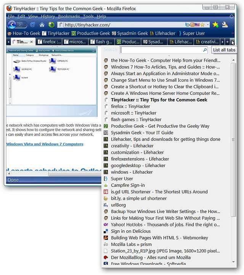Screen dimensions: 244x275
Task: Click the is.gd URL Shortener favicon
Action: coord(106,192)
